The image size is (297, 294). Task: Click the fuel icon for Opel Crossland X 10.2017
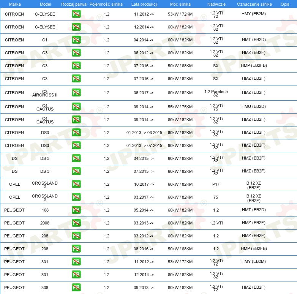(x=76, y=184)
